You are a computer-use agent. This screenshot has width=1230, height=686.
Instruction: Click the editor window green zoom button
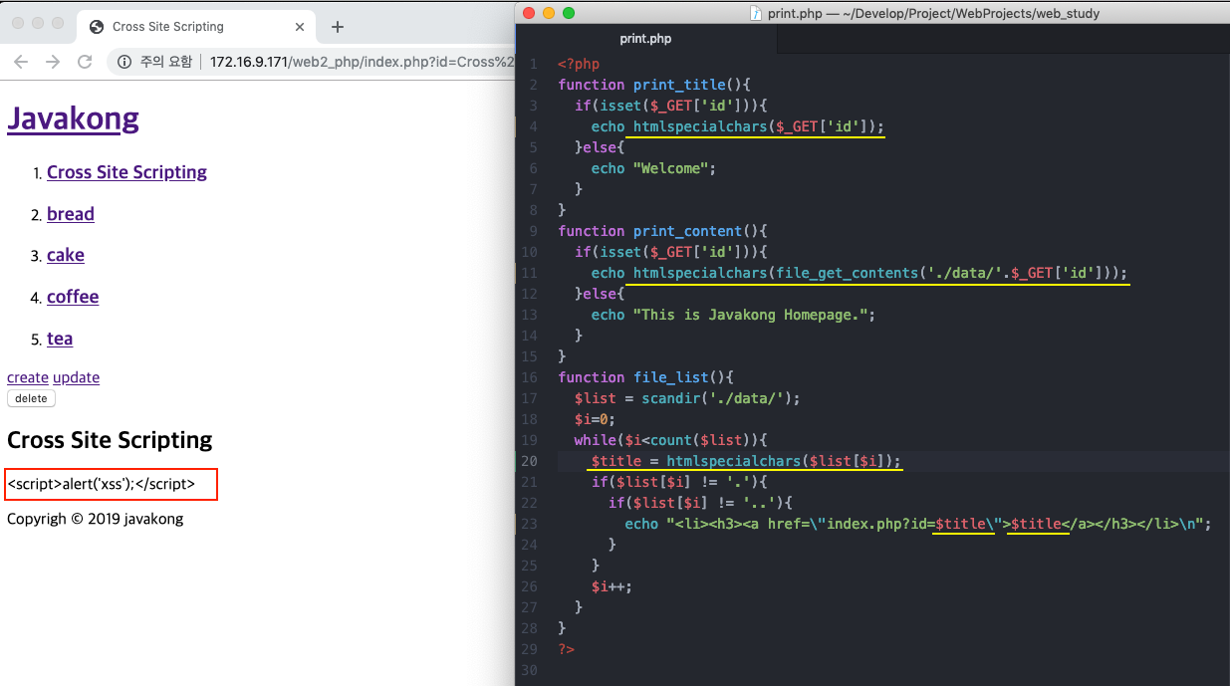(x=569, y=13)
